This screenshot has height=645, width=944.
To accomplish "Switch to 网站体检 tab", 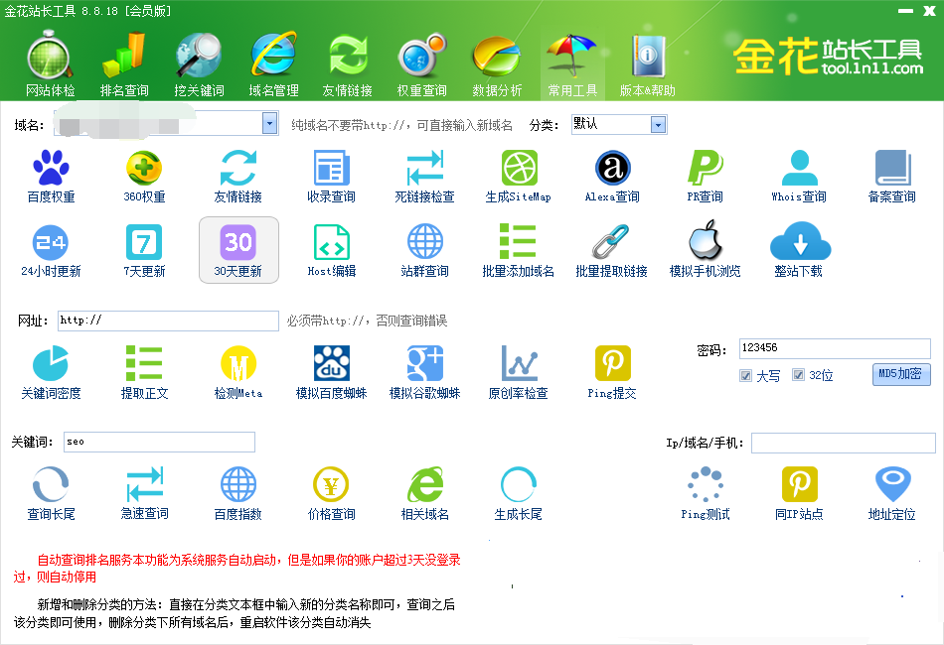I will click(x=51, y=65).
